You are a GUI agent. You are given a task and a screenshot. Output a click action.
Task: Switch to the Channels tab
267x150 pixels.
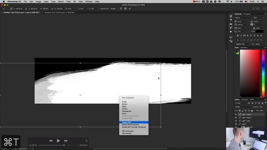click(x=244, y=100)
